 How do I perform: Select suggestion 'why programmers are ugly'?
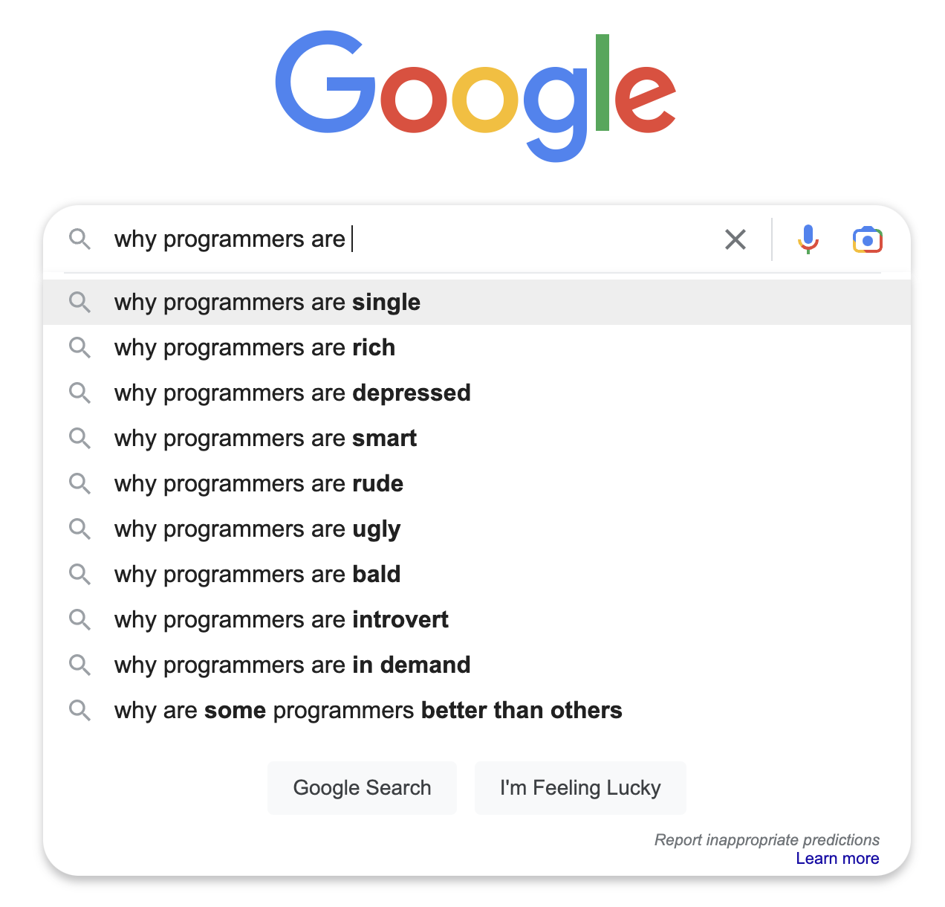pyautogui.click(x=257, y=529)
